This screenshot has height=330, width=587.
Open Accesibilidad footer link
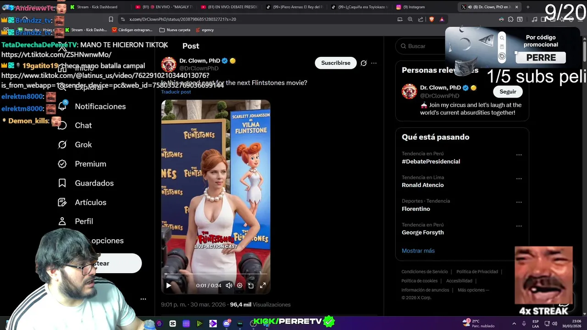point(459,281)
